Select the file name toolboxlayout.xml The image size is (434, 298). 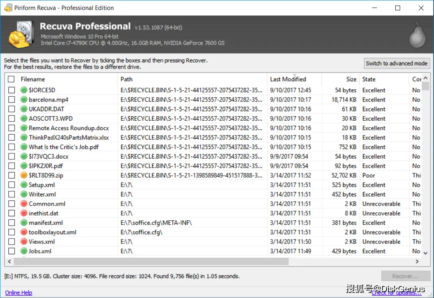point(53,232)
